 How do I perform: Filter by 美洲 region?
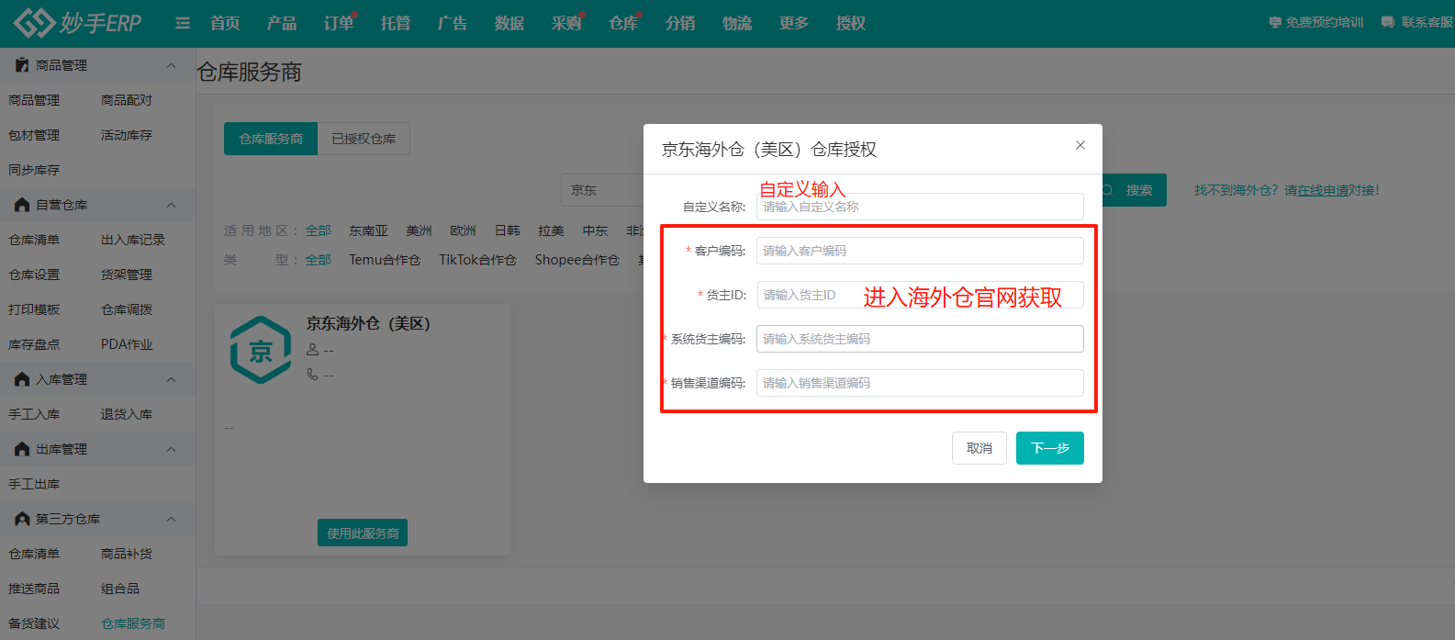pyautogui.click(x=420, y=230)
